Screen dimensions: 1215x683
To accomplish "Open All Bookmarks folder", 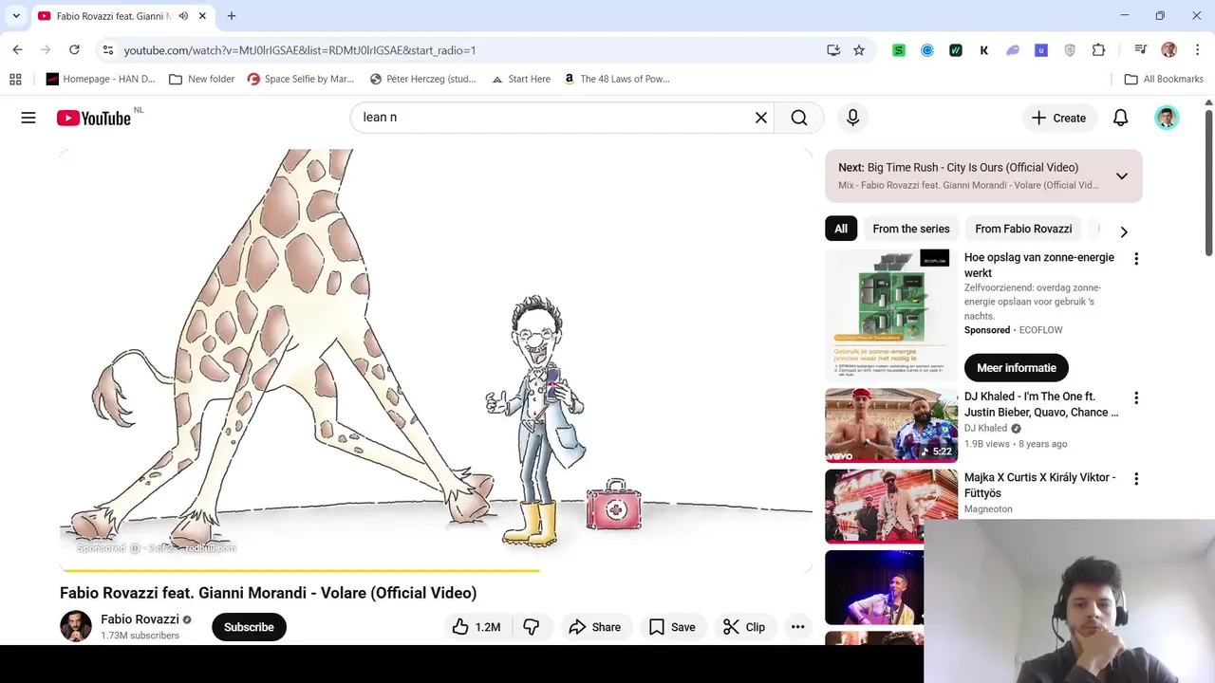I will tap(1164, 79).
